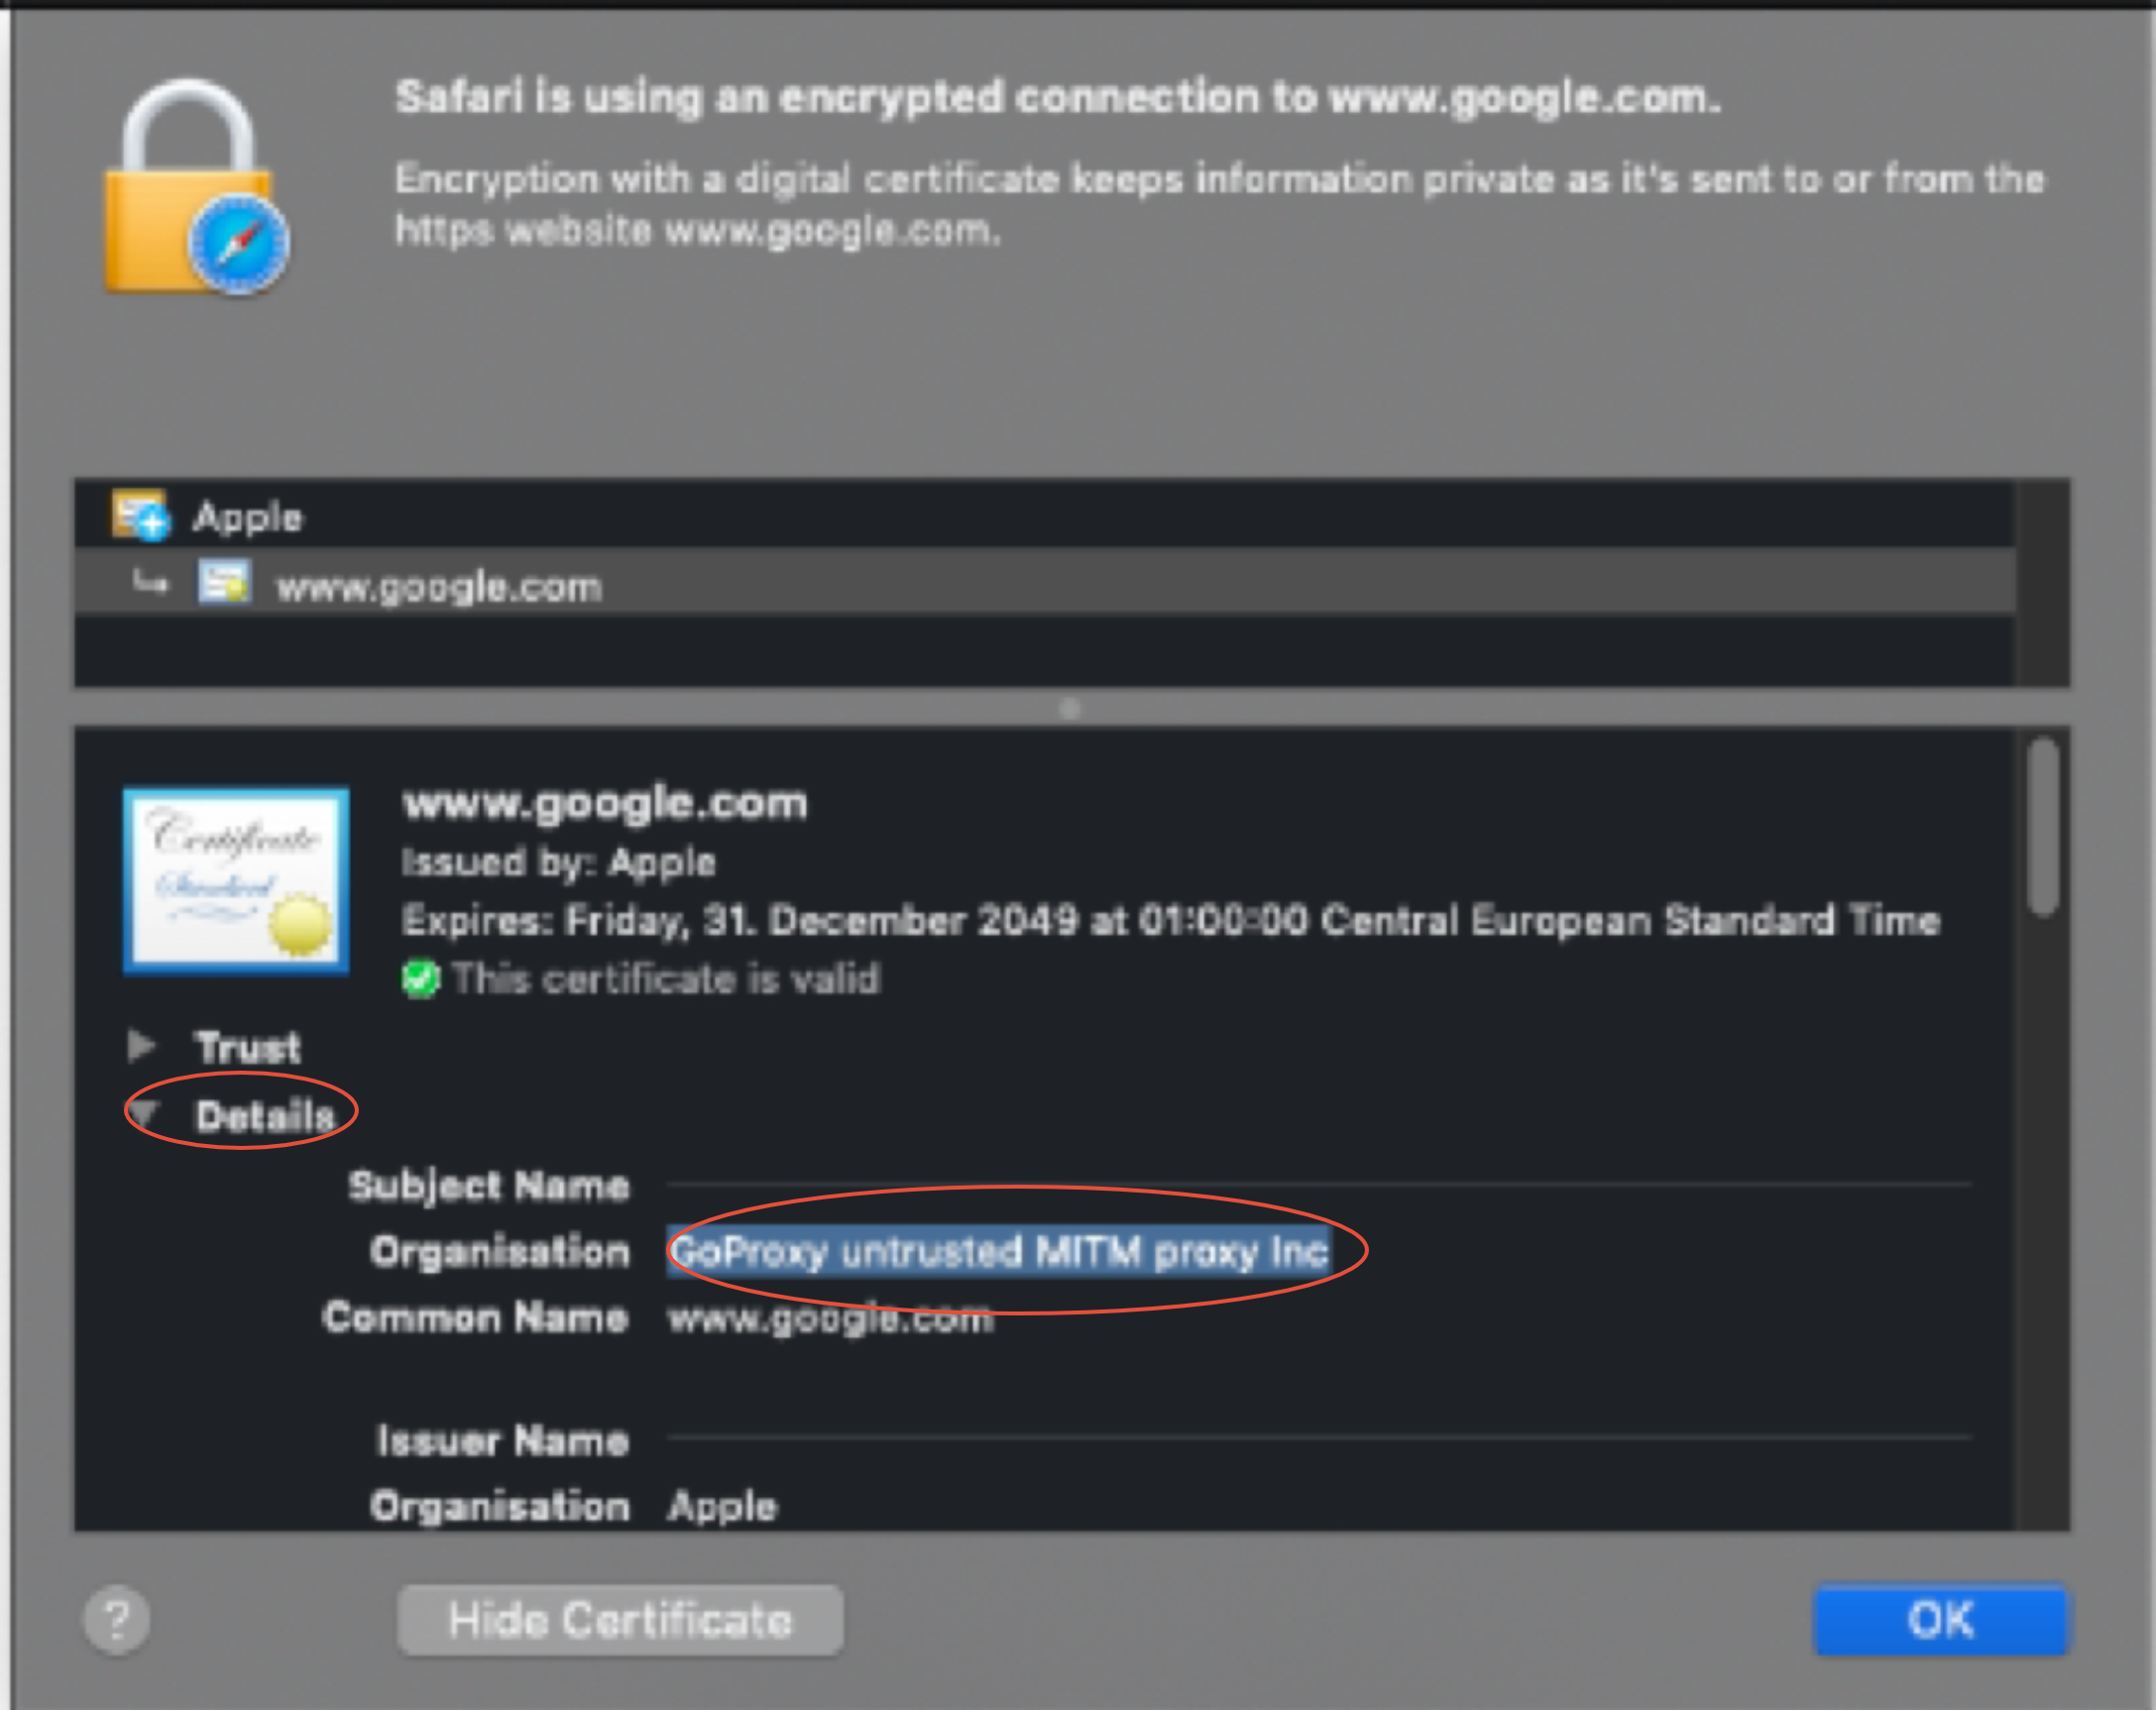Select the Apple item in the certificate chain
Image resolution: width=2156 pixels, height=1710 pixels.
coord(247,516)
